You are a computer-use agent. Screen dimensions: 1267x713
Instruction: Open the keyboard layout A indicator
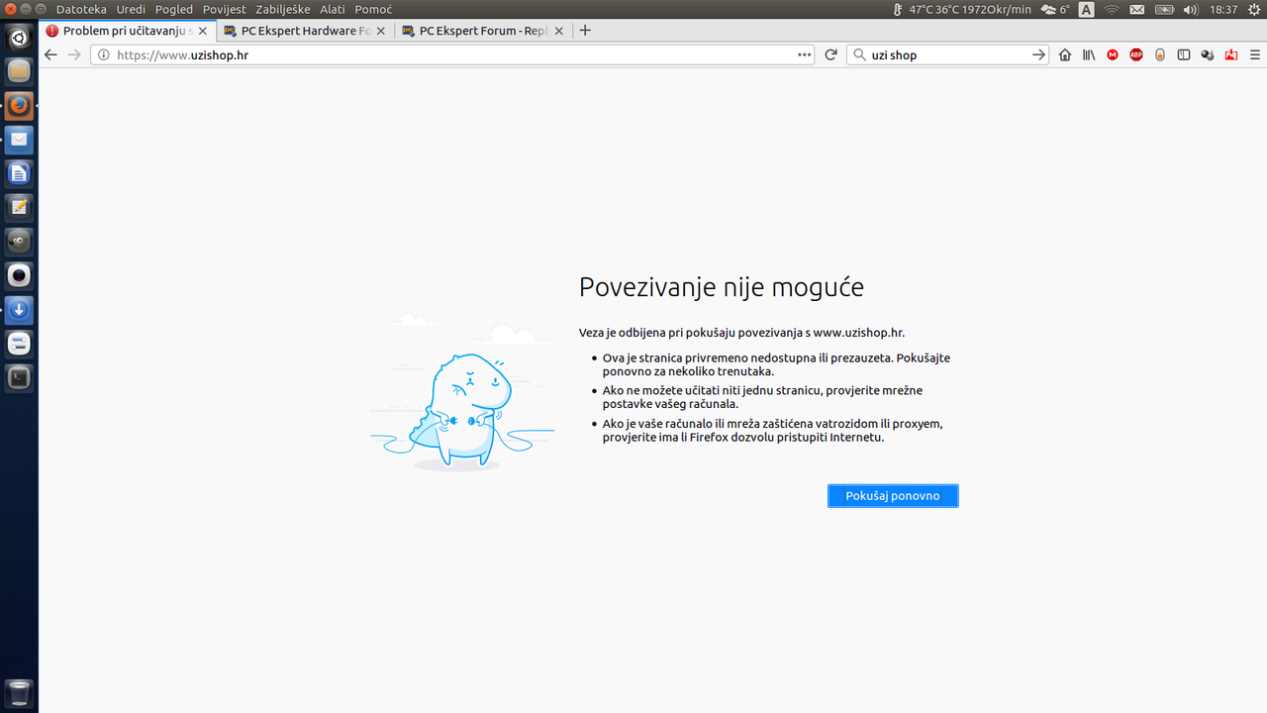pos(1086,9)
